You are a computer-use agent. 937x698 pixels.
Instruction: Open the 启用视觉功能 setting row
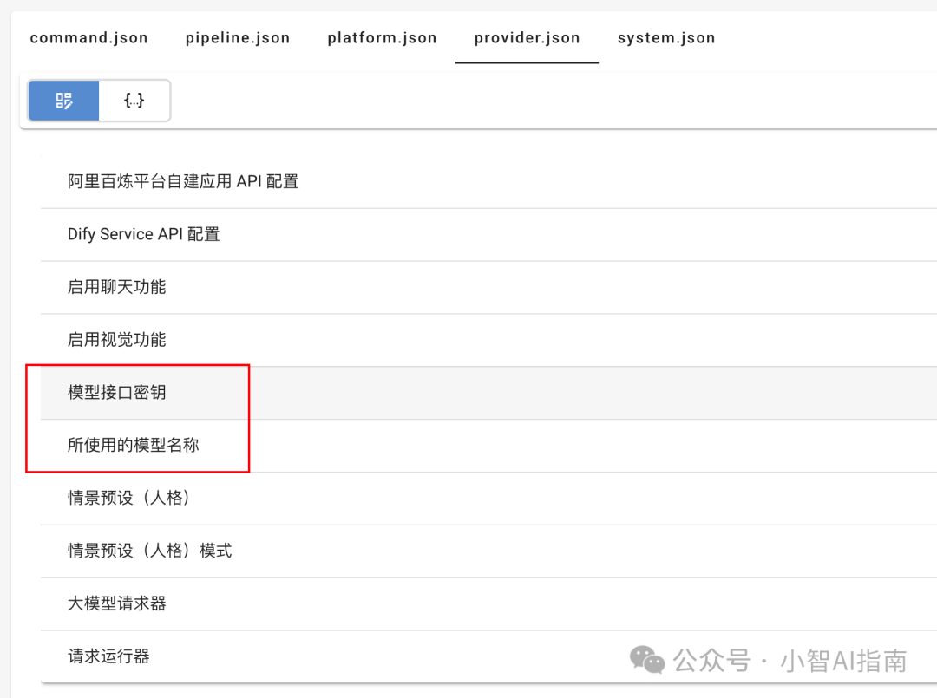tap(117, 340)
